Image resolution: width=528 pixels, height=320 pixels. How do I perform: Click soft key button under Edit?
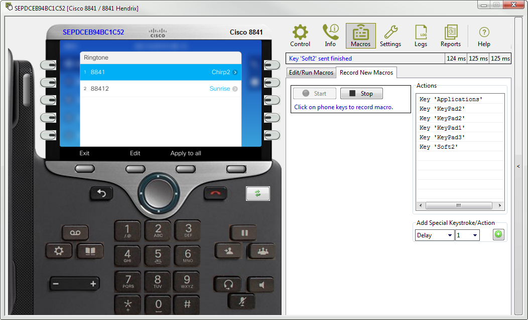(136, 169)
